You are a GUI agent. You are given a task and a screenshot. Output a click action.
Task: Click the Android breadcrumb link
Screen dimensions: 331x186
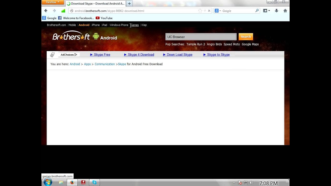click(x=75, y=64)
